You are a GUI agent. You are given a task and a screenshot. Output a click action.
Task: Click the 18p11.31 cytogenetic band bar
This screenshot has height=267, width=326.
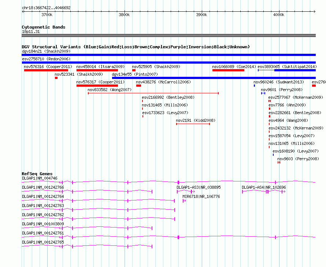pos(168,35)
